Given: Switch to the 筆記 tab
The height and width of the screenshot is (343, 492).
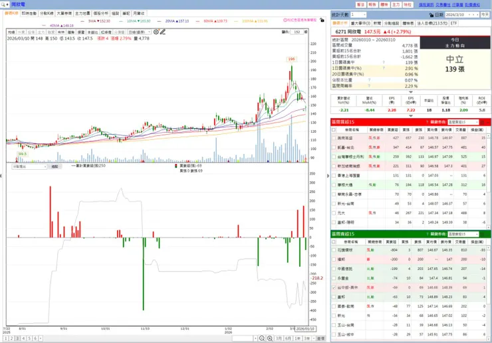Looking at the screenshot, I should [x=126, y=13].
